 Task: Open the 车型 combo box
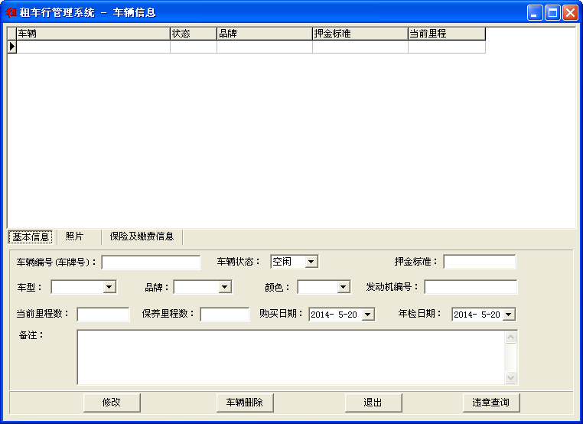pyautogui.click(x=109, y=287)
